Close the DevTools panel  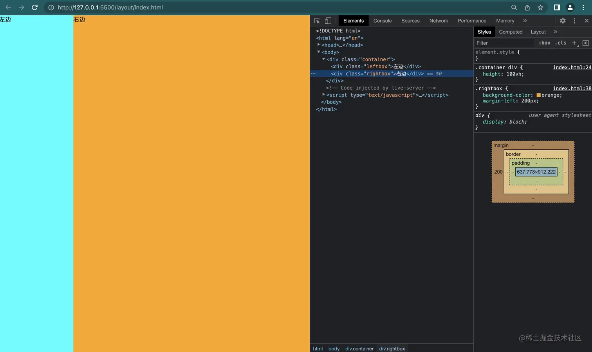click(587, 21)
